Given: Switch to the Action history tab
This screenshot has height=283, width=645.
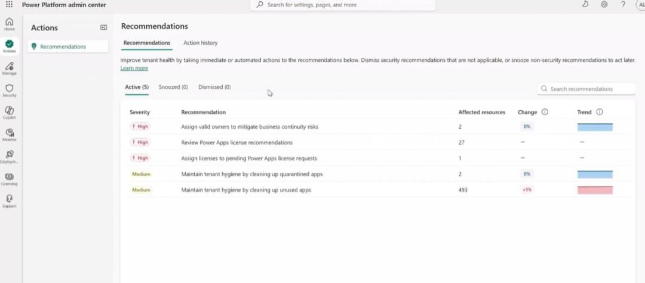Looking at the screenshot, I should click(200, 43).
